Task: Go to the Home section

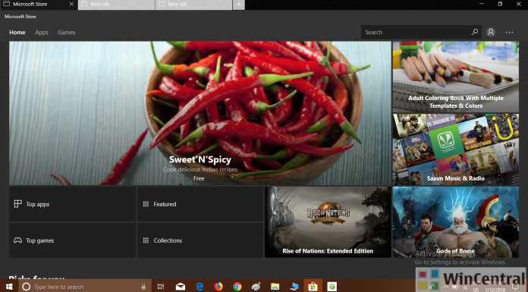Action: coord(17,33)
